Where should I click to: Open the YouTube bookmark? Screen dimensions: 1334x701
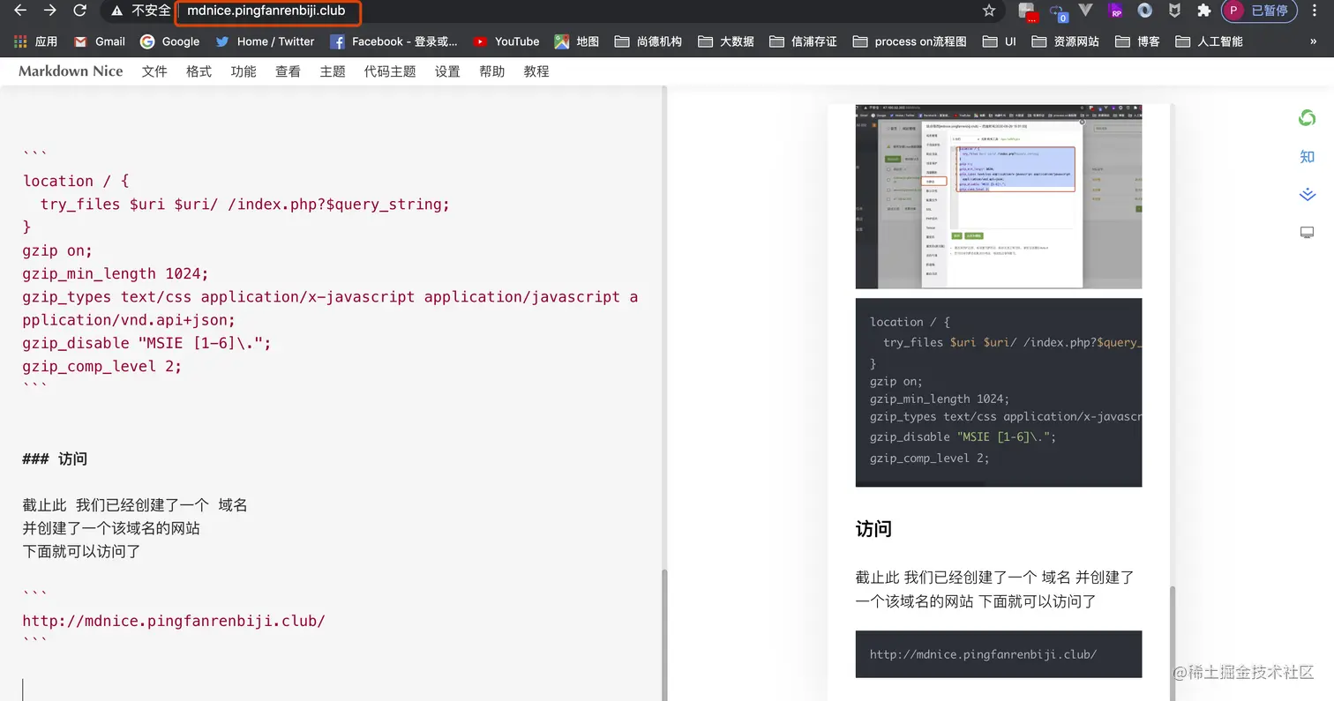click(x=506, y=41)
